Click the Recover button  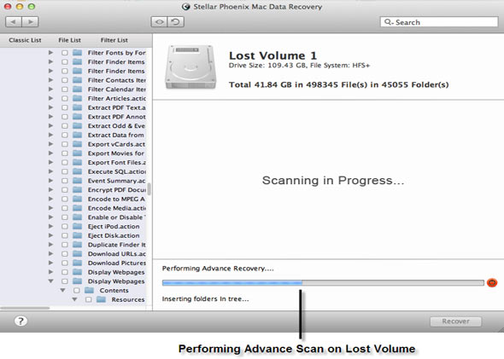click(x=456, y=321)
